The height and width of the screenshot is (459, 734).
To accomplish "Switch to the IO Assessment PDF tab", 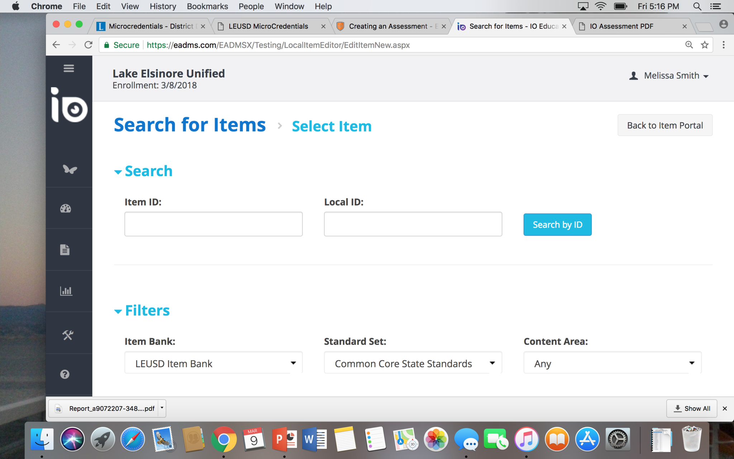I will tap(622, 26).
